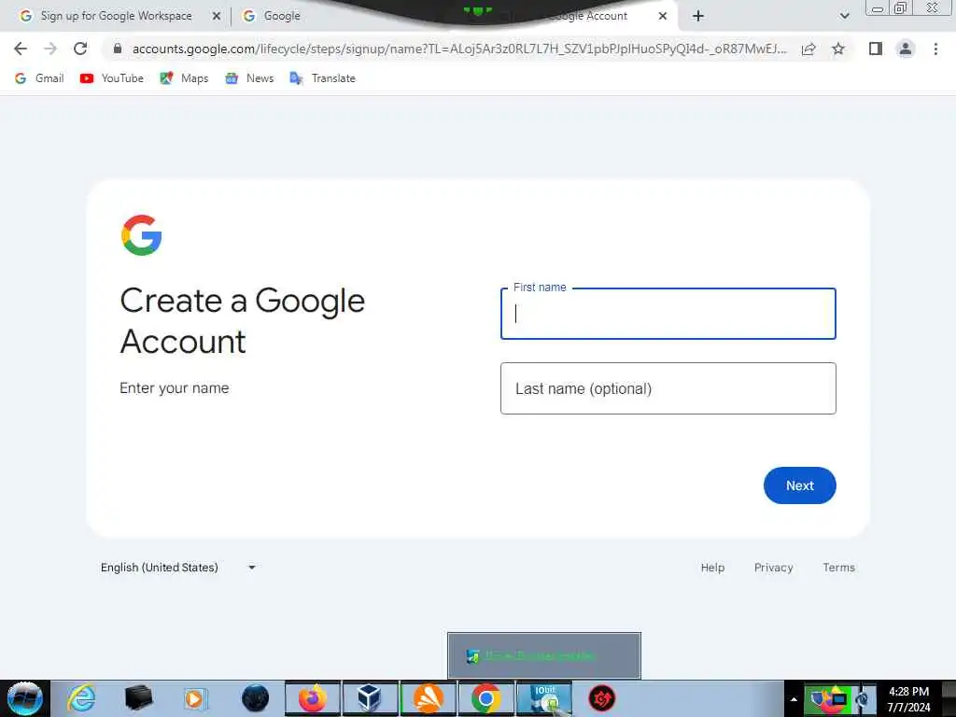Image resolution: width=956 pixels, height=717 pixels.
Task: Launch Firefox from the taskbar
Action: 312,698
